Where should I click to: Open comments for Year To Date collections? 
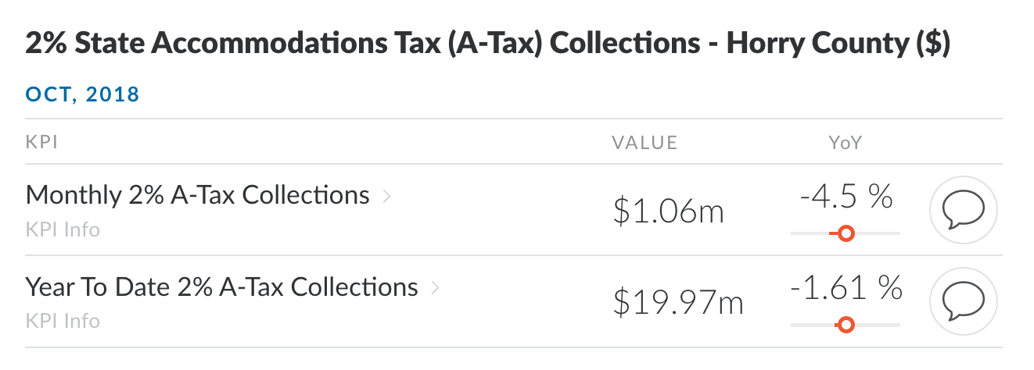[963, 302]
